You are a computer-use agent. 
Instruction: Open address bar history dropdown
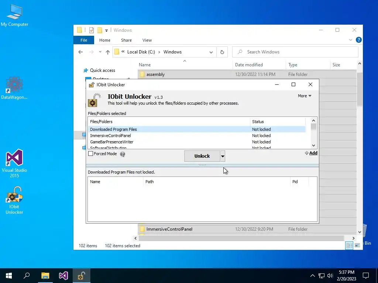pyautogui.click(x=211, y=52)
